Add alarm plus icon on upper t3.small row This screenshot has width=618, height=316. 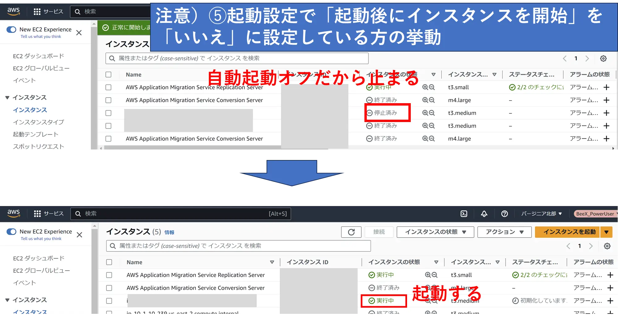coord(607,87)
